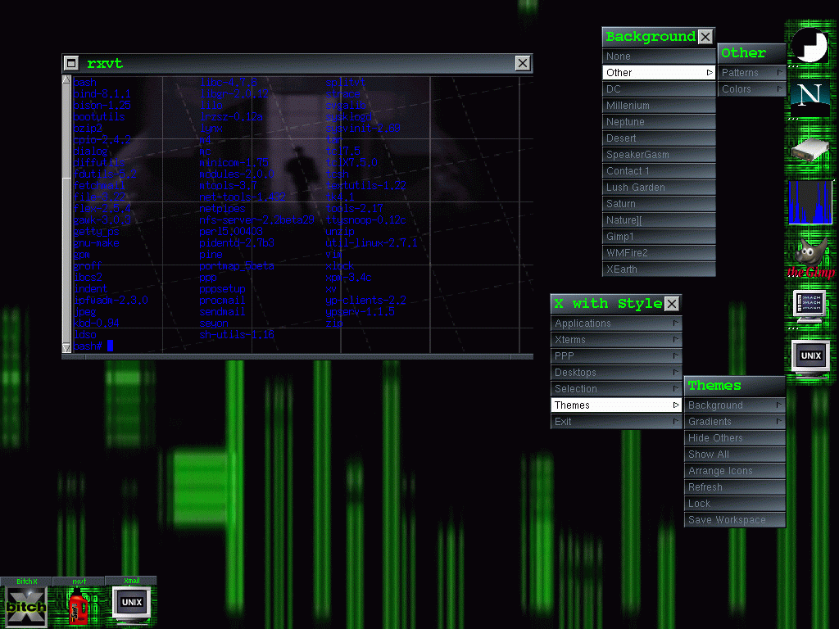
Task: Open the minimized Xmail icon
Action: click(x=131, y=605)
